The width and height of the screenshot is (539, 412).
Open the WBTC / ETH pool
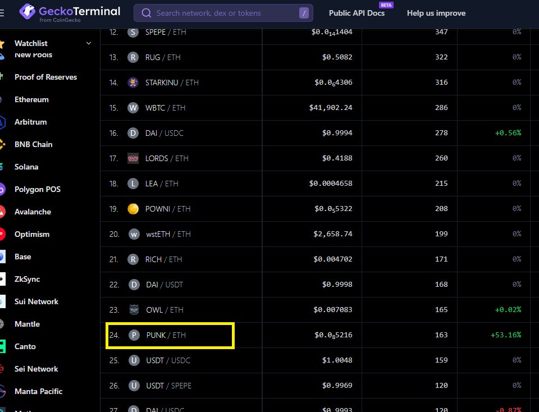coord(165,108)
